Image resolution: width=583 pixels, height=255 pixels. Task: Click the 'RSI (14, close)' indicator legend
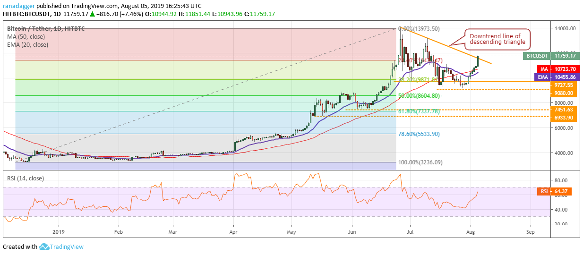click(x=26, y=178)
